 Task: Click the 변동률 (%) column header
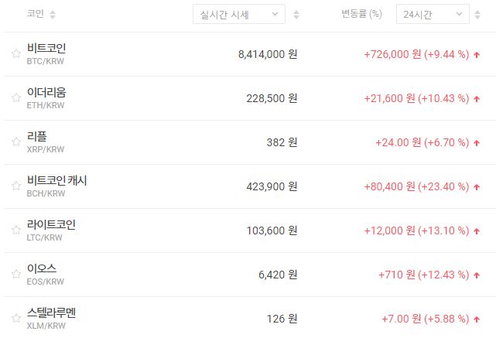coord(361,15)
